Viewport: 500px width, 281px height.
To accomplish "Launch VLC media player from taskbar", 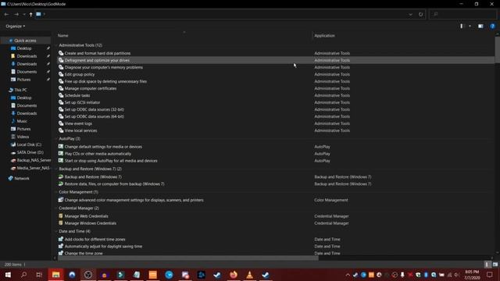I will click(x=249, y=275).
